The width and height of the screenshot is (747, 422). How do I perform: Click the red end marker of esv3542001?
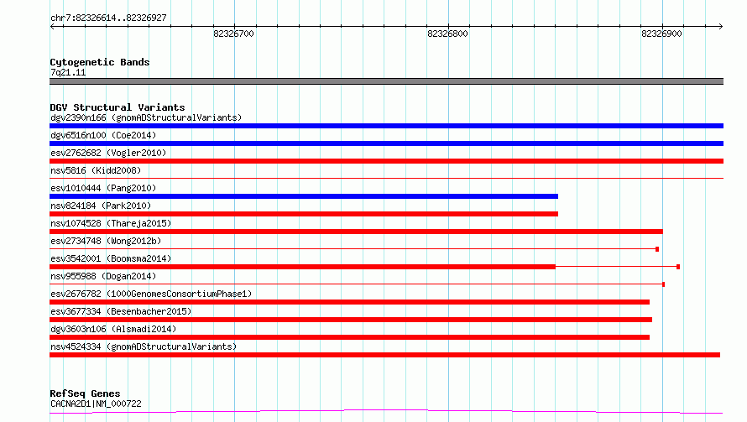[x=678, y=267]
